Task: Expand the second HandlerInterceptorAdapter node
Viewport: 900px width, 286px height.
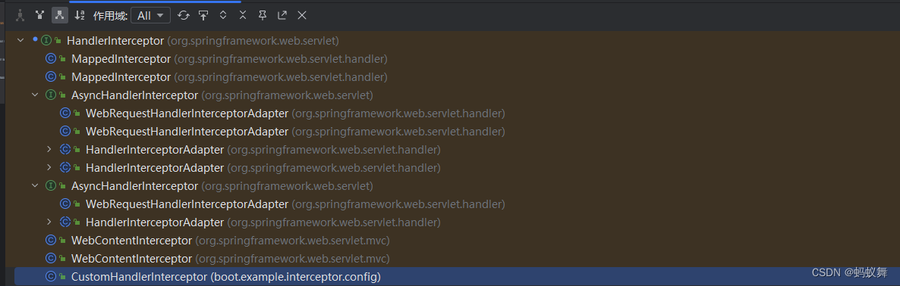Action: 49,168
